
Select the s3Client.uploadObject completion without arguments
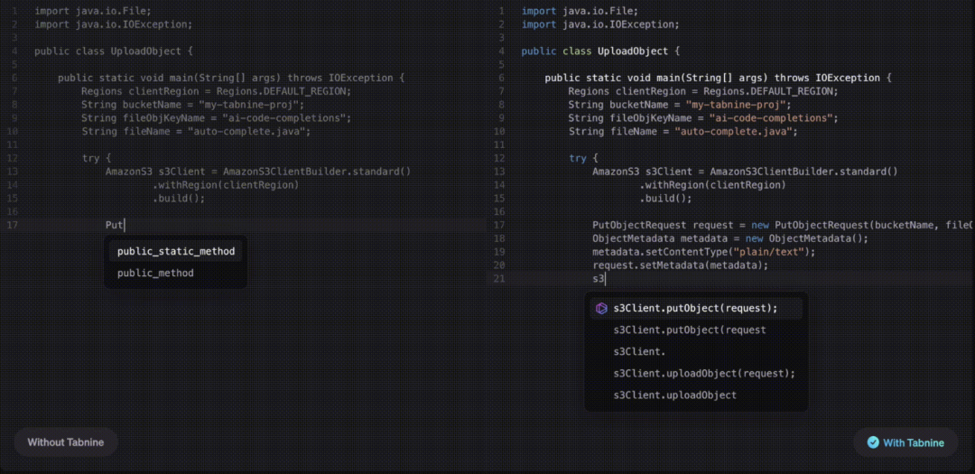696,395
